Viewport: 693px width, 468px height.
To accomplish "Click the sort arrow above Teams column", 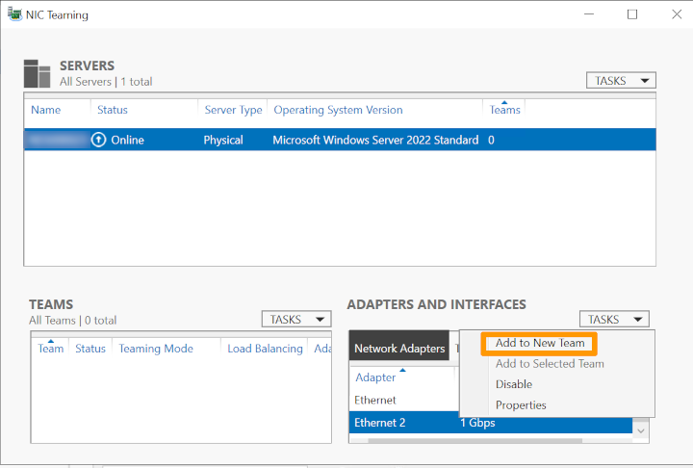I will (x=504, y=102).
